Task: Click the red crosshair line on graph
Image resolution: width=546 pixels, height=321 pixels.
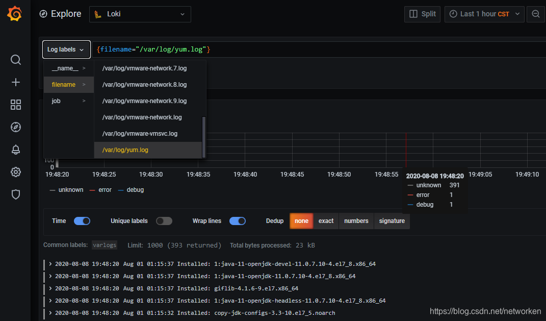Action: [406, 150]
